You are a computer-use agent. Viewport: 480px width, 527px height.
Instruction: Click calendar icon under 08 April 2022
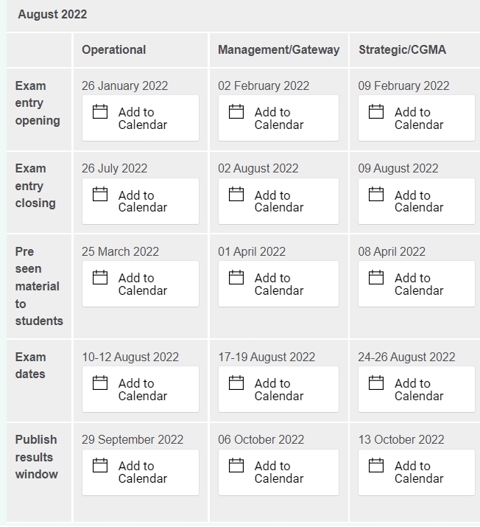pyautogui.click(x=376, y=278)
